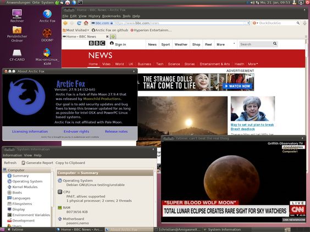This screenshot has width=310, height=232.
Task: Open a new tab with the green plus icon
Action: 113,37
